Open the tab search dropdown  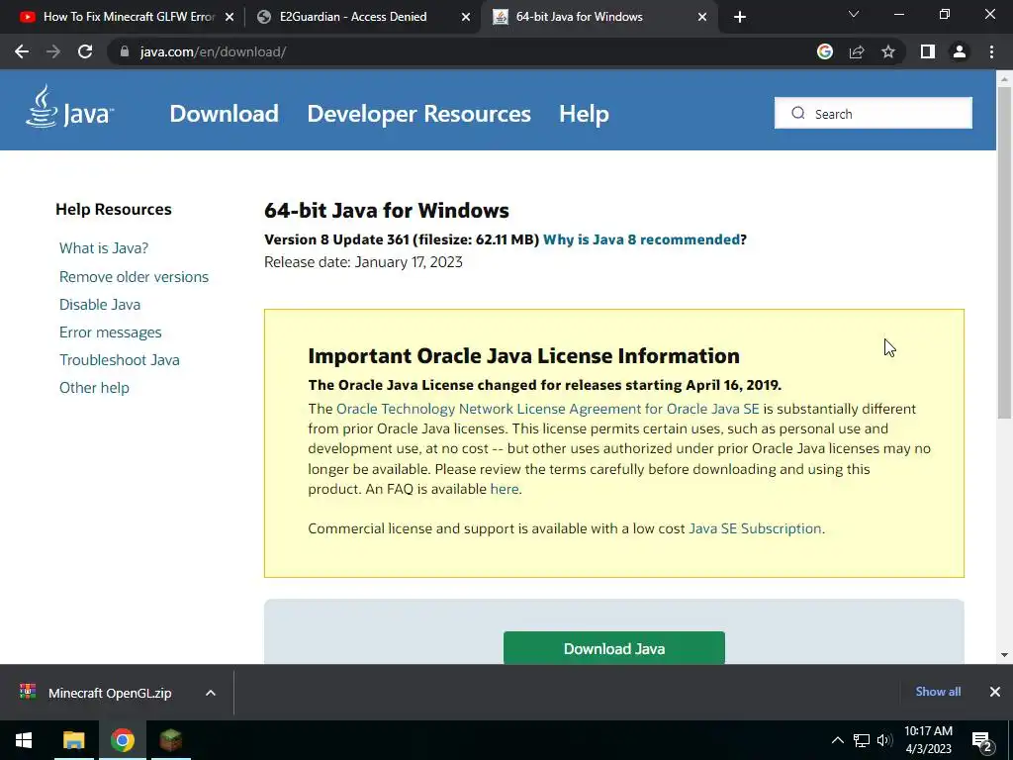854,14
